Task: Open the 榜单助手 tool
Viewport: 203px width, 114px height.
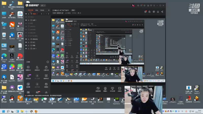Action: [46, 77]
